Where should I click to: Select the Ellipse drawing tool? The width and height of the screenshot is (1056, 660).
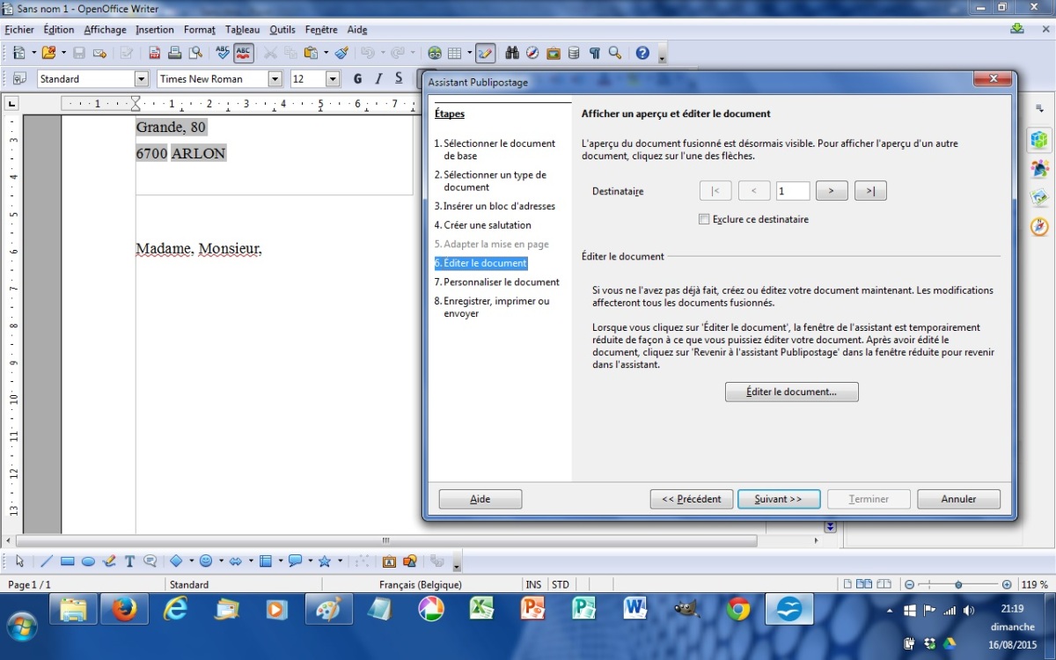(x=88, y=561)
